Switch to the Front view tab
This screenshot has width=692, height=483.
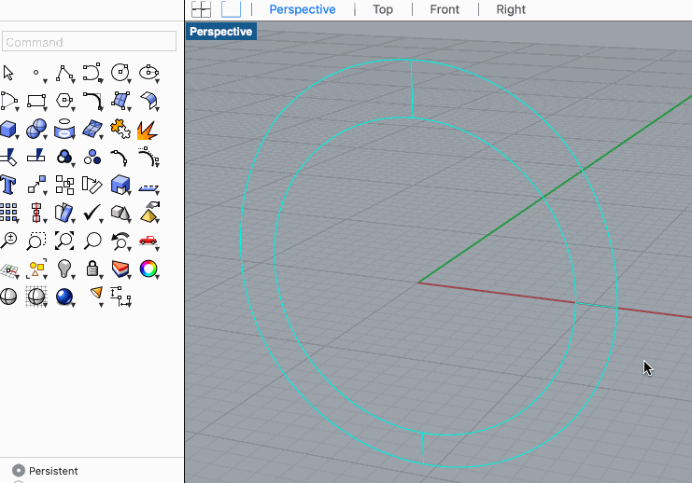click(x=445, y=9)
